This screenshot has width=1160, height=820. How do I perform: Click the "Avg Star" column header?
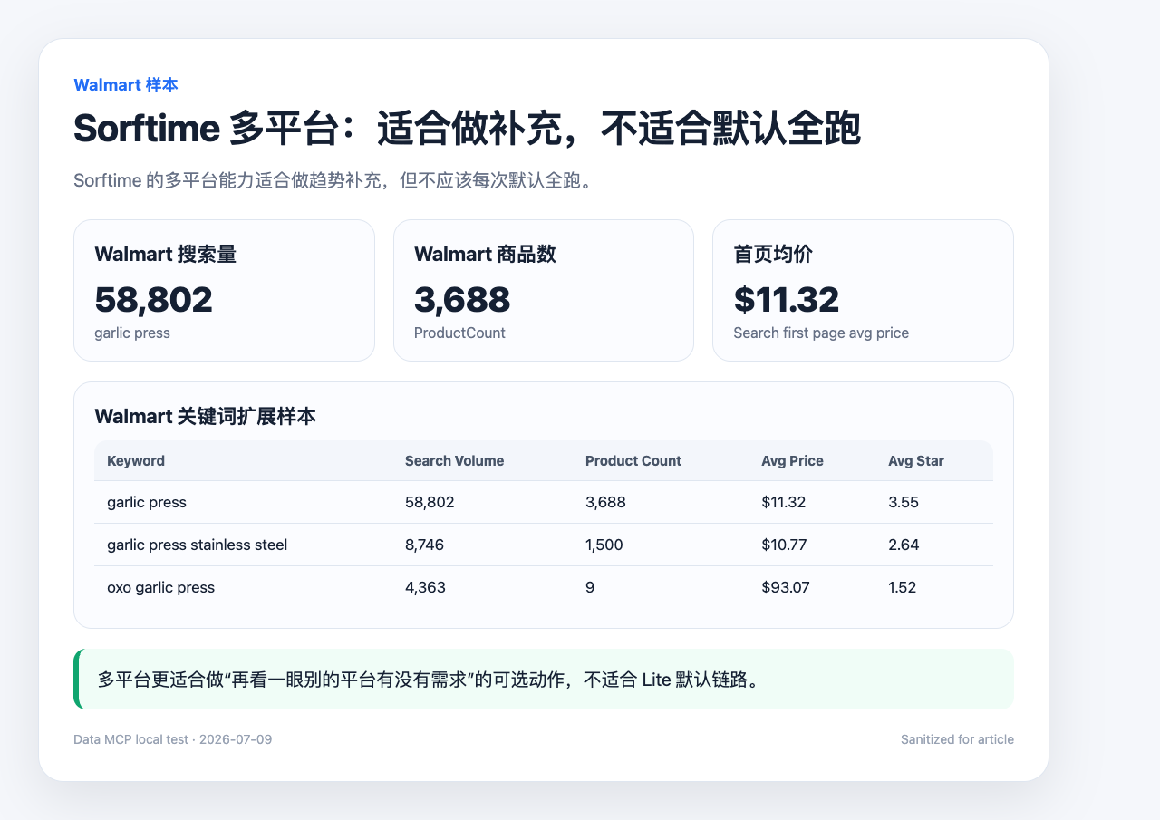point(916,460)
